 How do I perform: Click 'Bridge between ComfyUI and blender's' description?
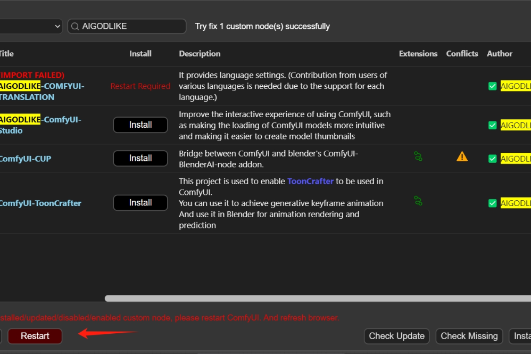coord(268,159)
